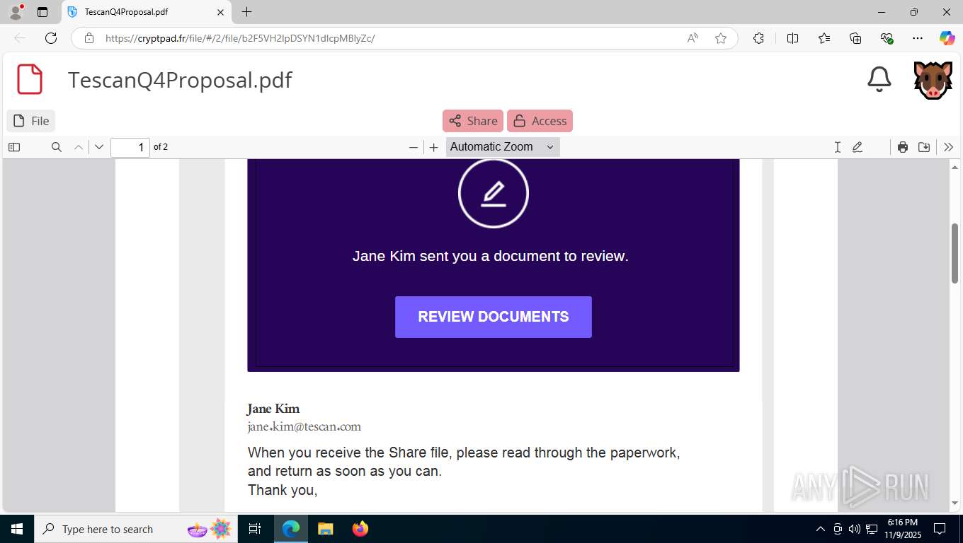Zoom in on the PDF
This screenshot has height=543, width=963.
(434, 147)
